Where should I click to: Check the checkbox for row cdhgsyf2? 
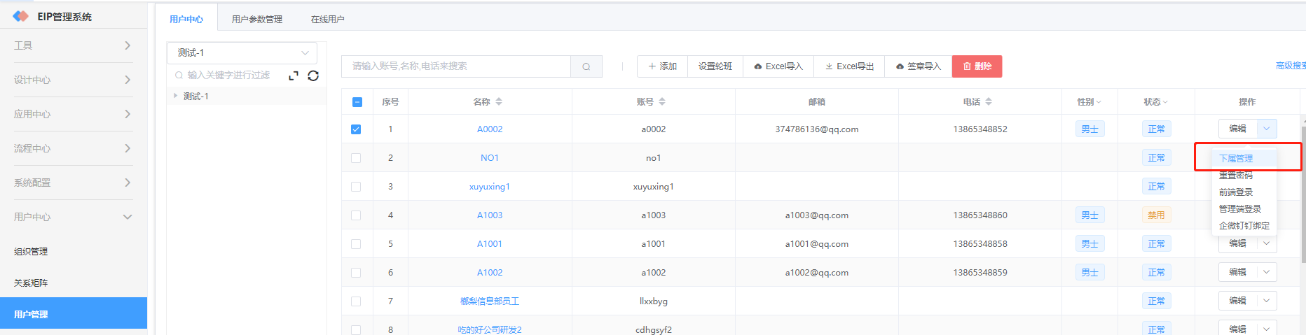356,329
